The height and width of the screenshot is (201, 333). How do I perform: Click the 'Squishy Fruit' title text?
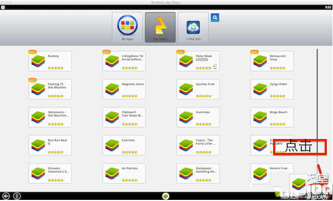pyautogui.click(x=205, y=84)
